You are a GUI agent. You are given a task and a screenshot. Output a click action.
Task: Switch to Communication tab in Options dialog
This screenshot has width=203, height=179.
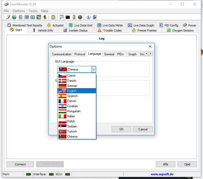coord(62,54)
